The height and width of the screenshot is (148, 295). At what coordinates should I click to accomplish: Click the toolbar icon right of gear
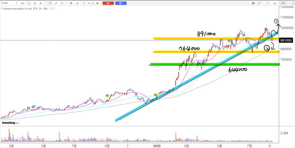click(x=77, y=3)
